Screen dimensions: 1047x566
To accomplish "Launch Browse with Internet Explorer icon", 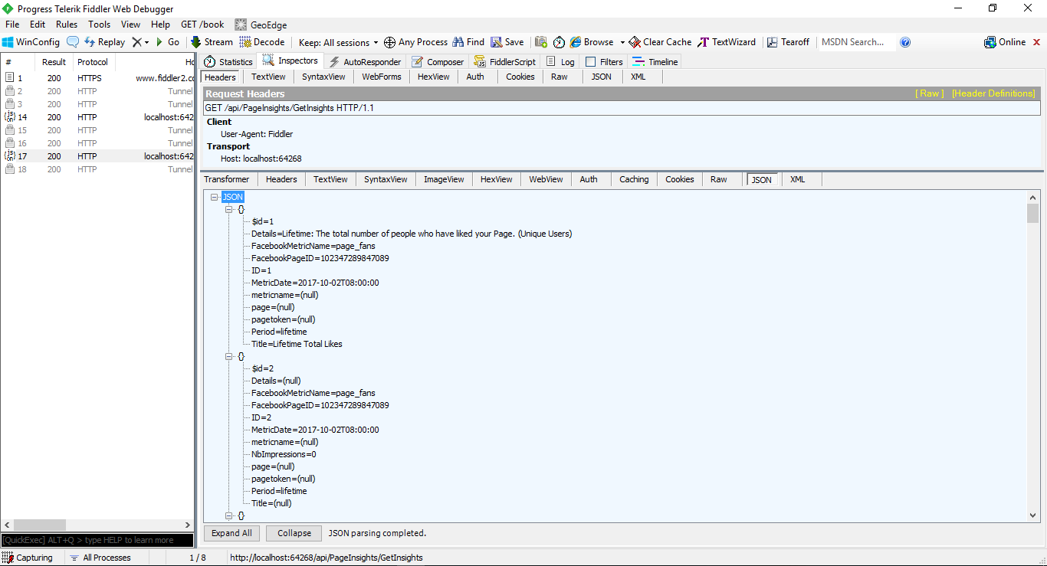I will pyautogui.click(x=592, y=42).
